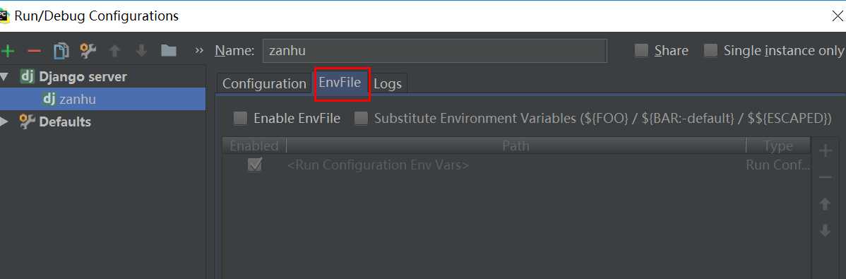This screenshot has height=279, width=846.
Task: Show more toolbar actions chevron
Action: click(x=199, y=51)
